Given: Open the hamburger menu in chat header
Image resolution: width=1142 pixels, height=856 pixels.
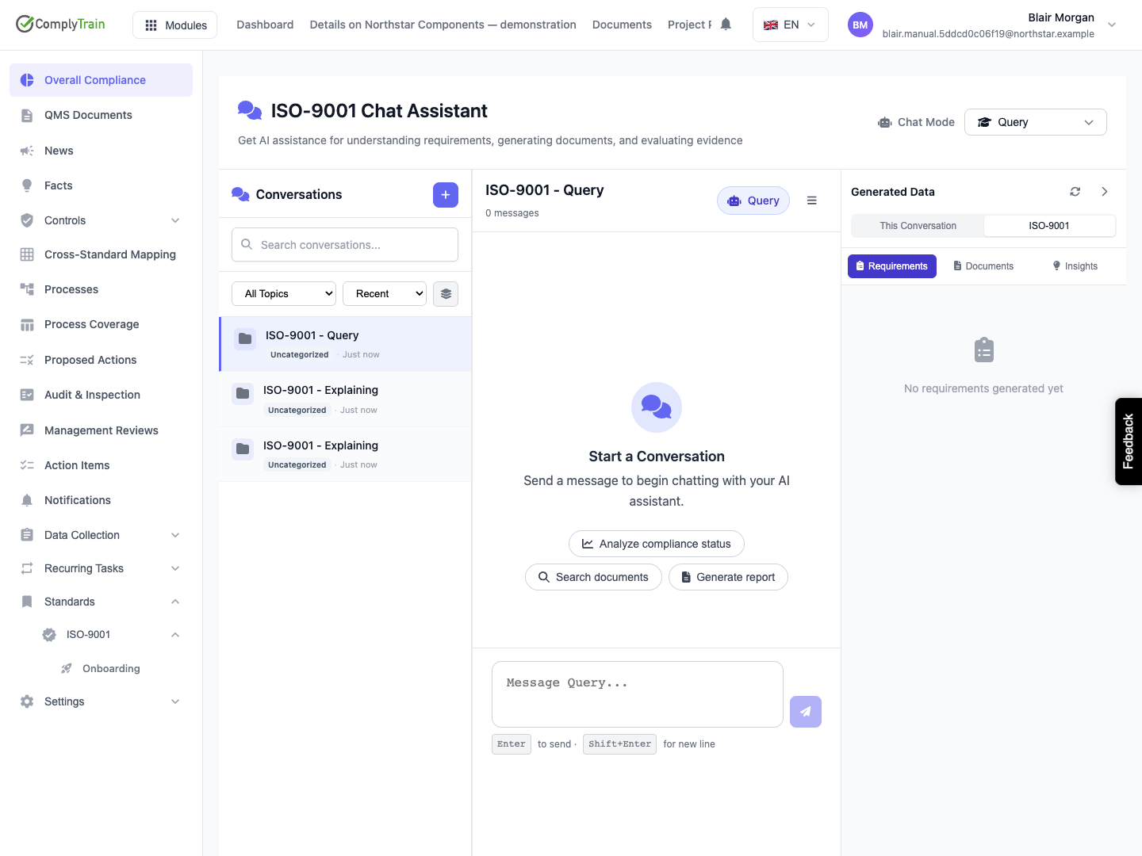Looking at the screenshot, I should pos(812,201).
